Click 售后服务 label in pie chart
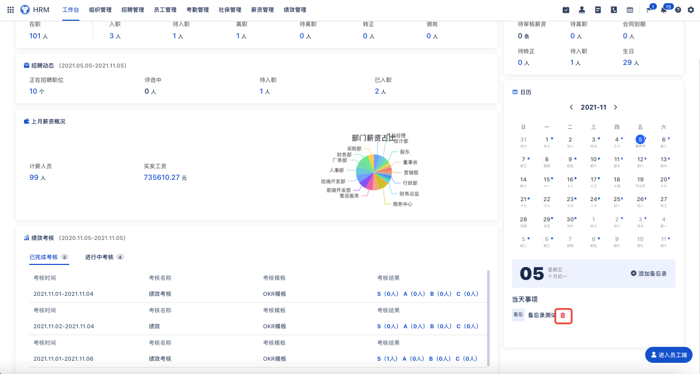Image resolution: width=700 pixels, height=374 pixels. (349, 196)
